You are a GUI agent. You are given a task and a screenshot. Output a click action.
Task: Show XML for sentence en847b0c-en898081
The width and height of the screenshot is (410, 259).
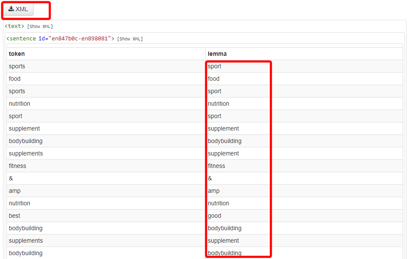[130, 39]
